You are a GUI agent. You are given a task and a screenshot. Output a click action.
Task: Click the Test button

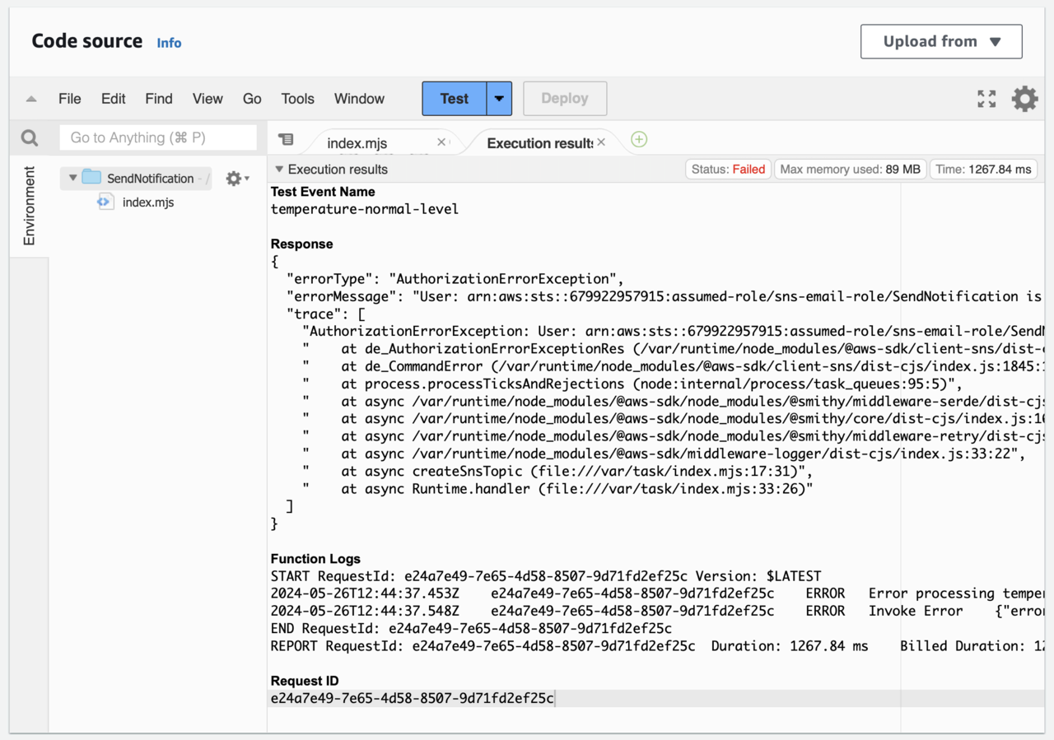(x=454, y=99)
